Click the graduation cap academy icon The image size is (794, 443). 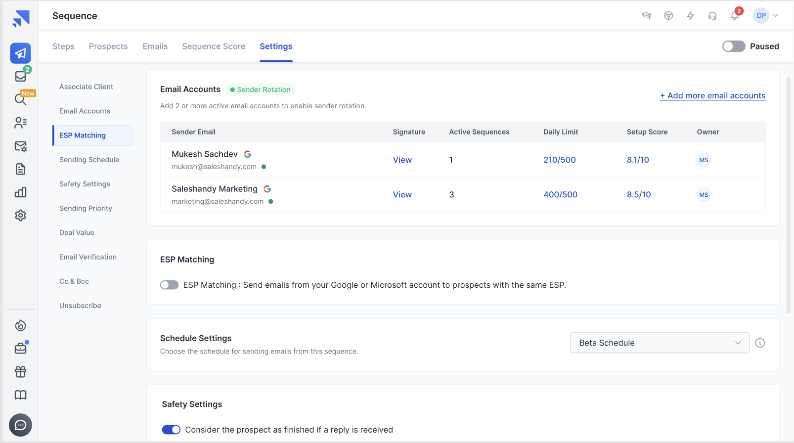tap(646, 16)
